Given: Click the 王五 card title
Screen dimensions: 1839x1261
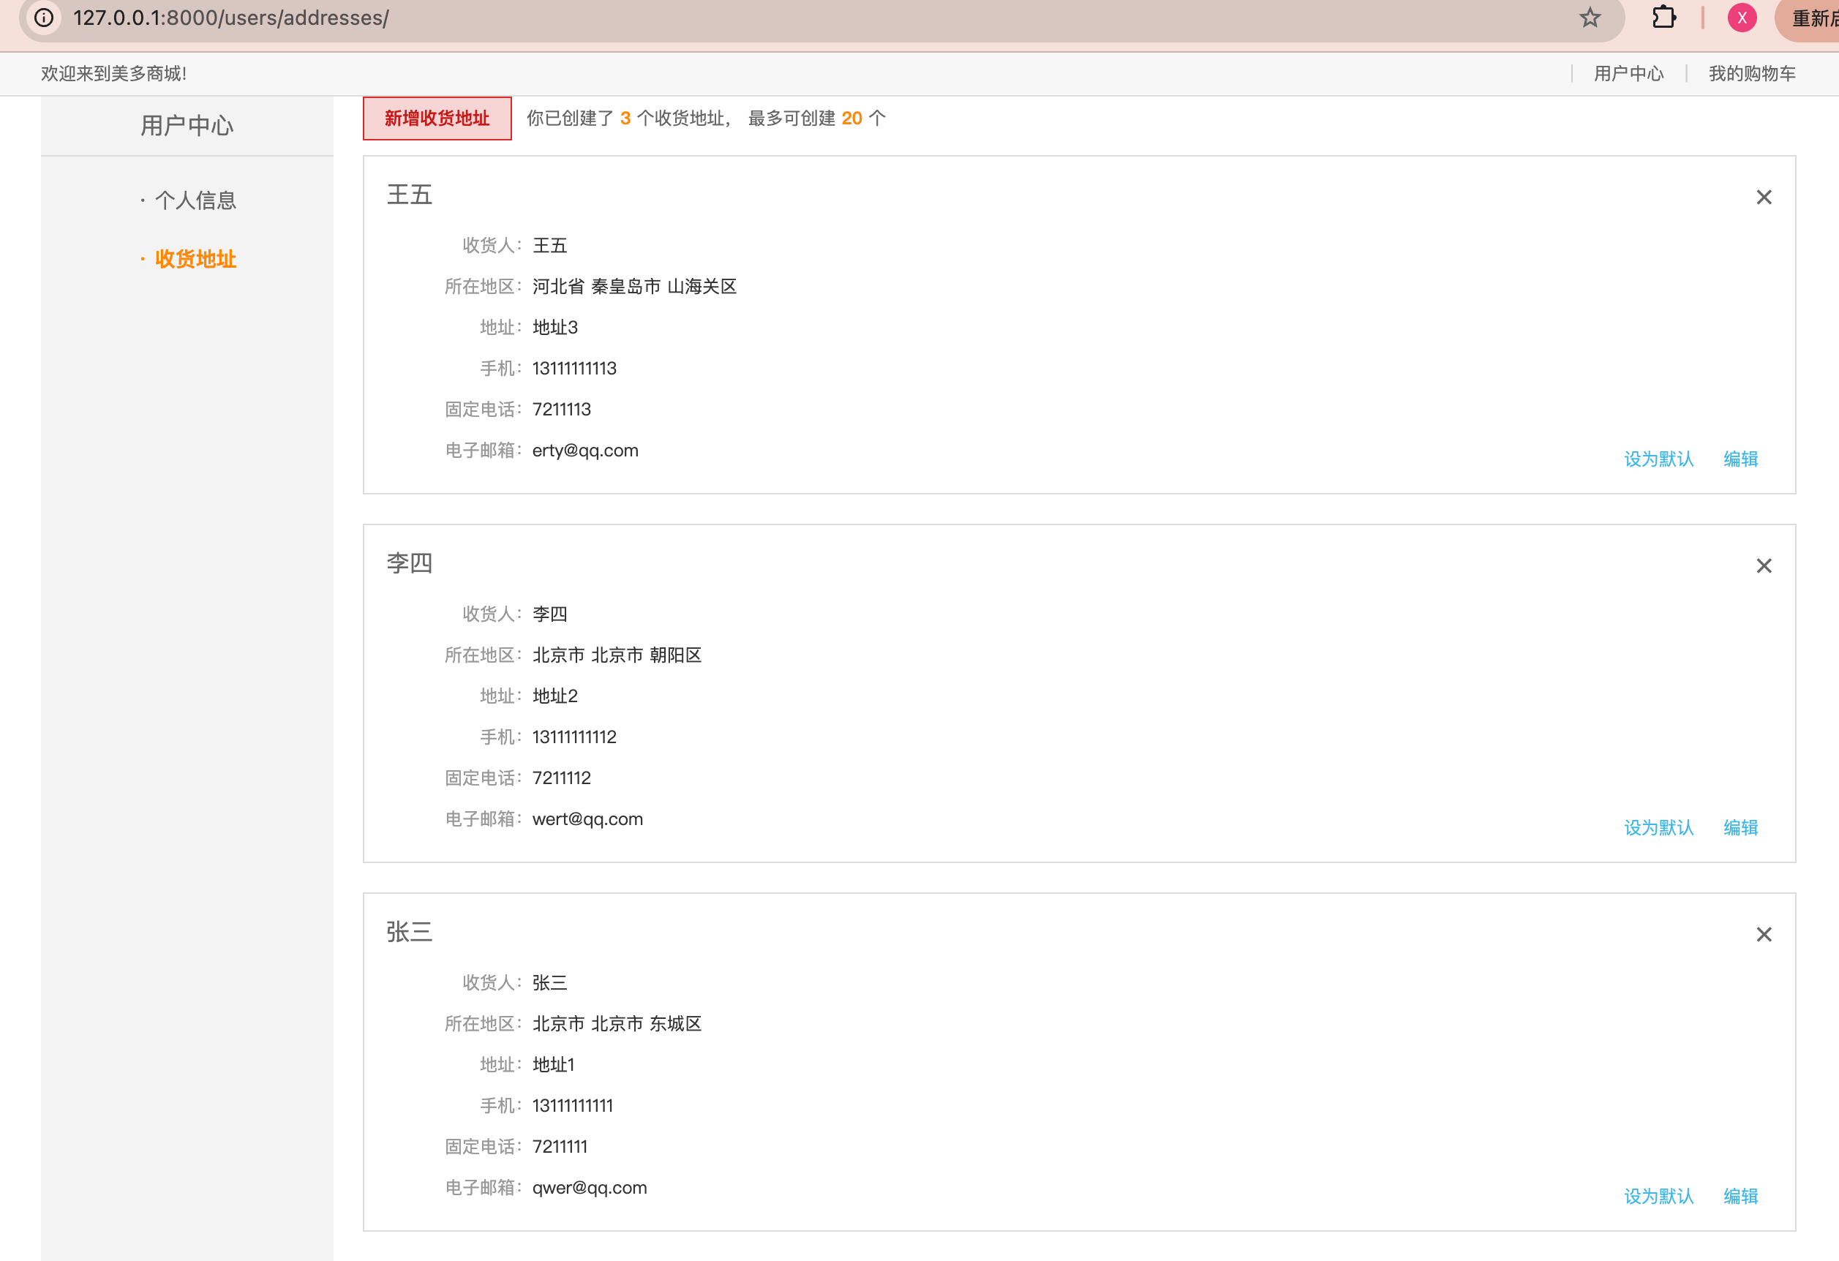Looking at the screenshot, I should coord(409,195).
